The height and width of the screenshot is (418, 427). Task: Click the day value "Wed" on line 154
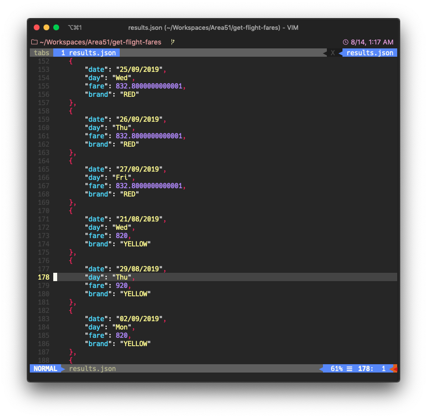pyautogui.click(x=122, y=78)
